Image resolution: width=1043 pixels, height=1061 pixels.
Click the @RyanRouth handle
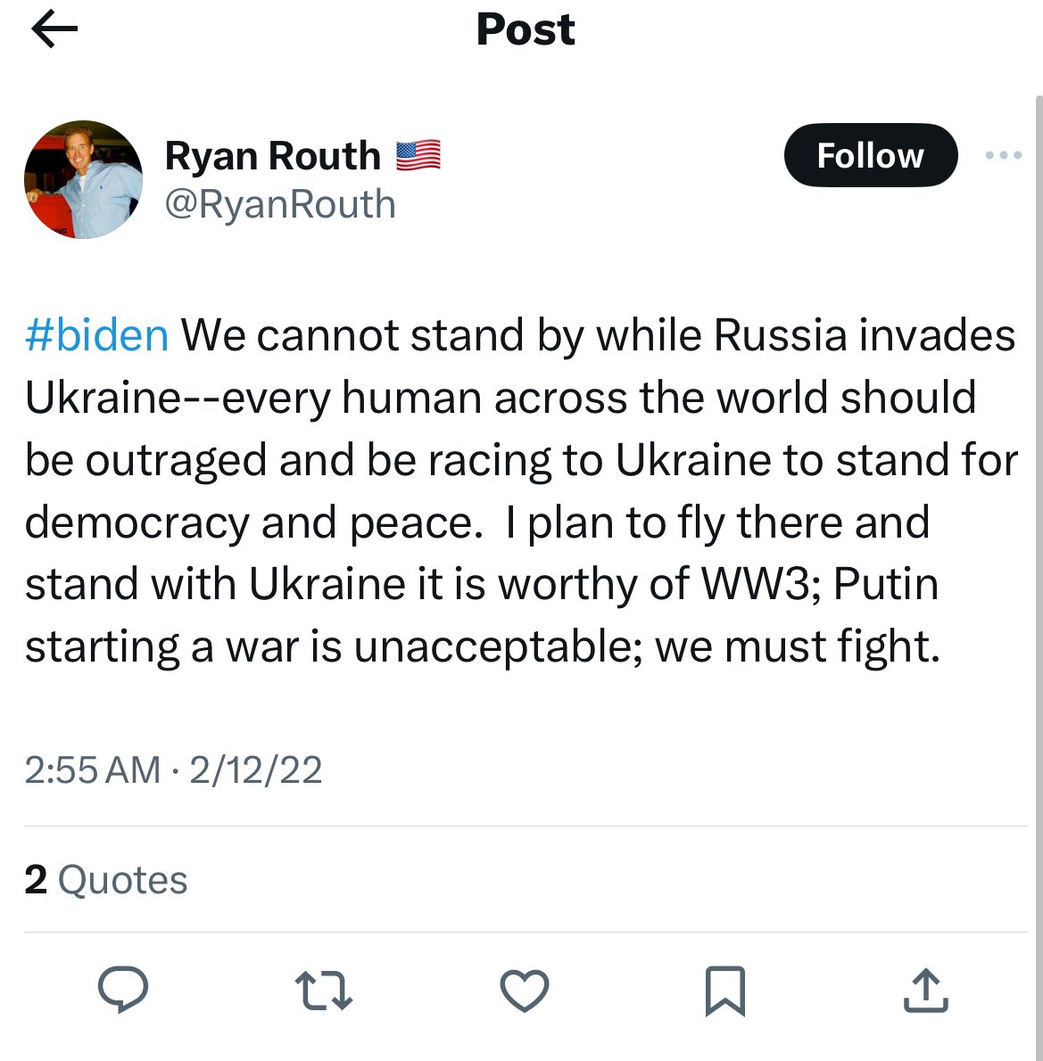(x=280, y=204)
